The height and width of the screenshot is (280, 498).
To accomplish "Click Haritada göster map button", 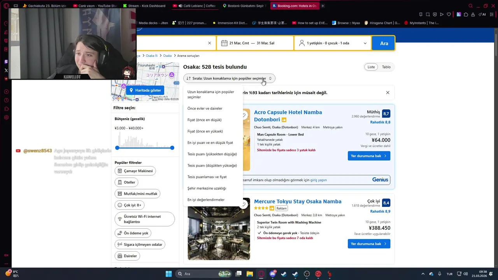I will point(145,90).
